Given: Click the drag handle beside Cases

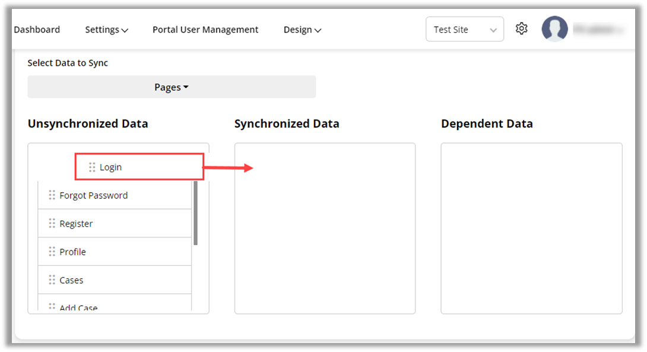Looking at the screenshot, I should [52, 280].
